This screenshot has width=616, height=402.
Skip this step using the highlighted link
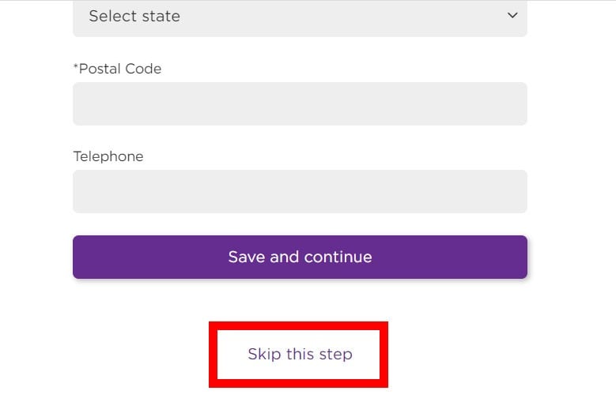[300, 354]
